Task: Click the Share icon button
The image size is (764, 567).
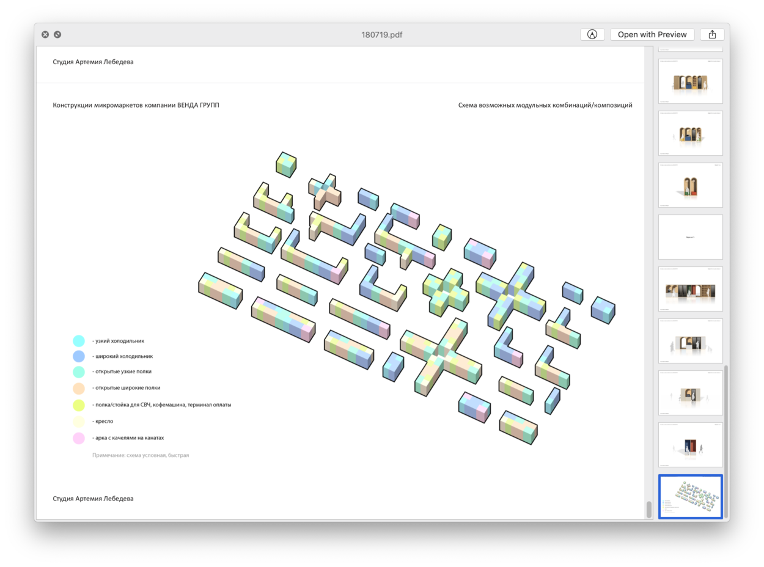Action: (712, 35)
